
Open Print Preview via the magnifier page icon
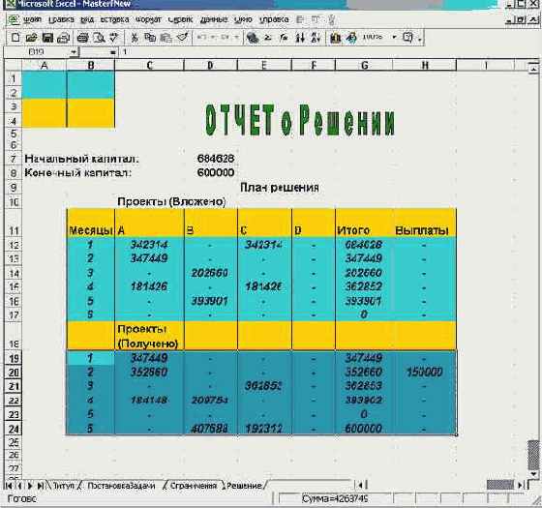pyautogui.click(x=99, y=38)
